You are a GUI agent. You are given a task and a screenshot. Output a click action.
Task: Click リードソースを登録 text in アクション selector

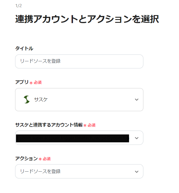(x=40, y=171)
